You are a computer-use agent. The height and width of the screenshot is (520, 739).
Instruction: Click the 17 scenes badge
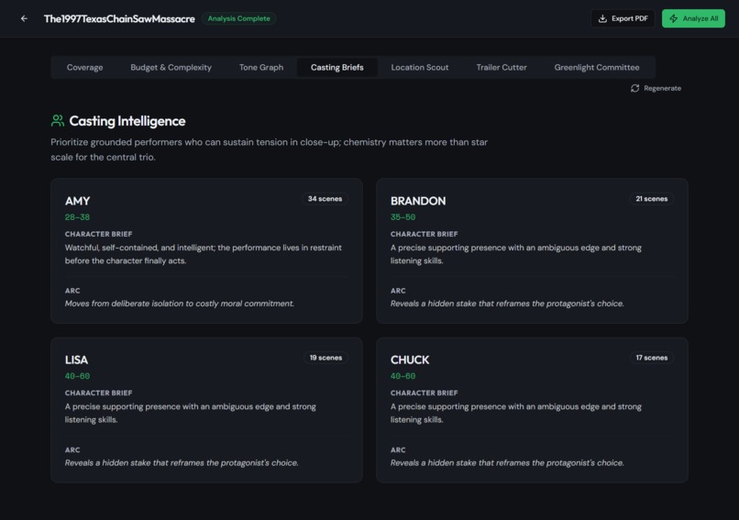651,358
